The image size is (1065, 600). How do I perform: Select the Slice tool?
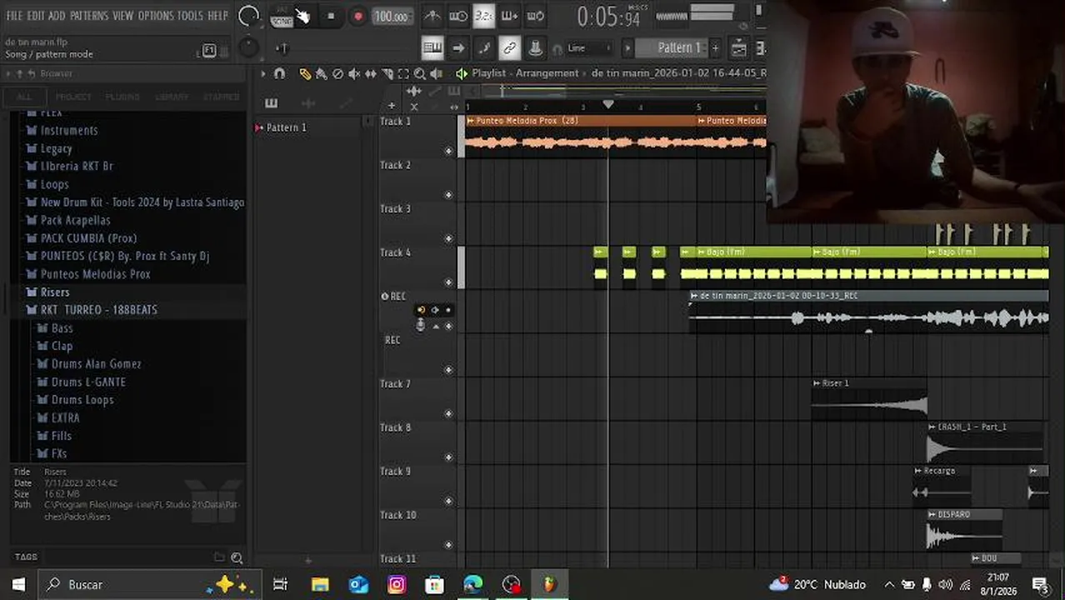tap(387, 74)
